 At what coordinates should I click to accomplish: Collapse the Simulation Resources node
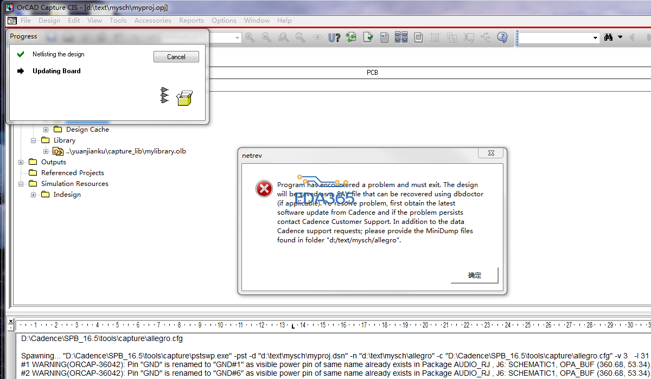(21, 184)
